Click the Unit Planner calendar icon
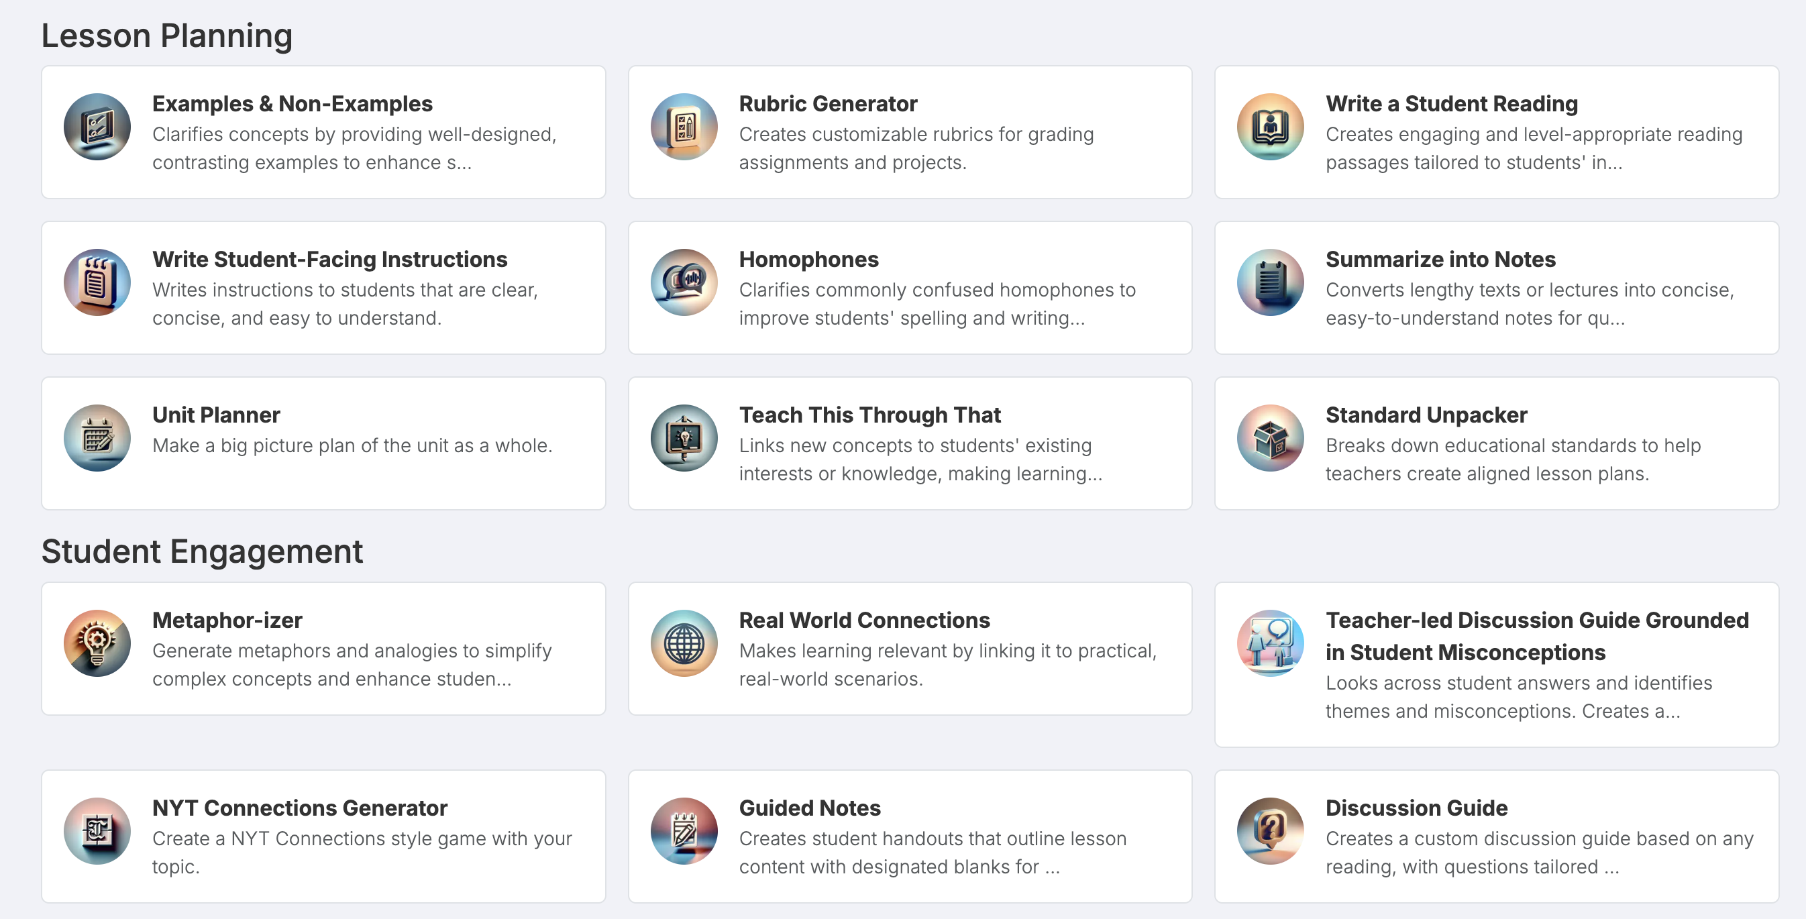This screenshot has width=1806, height=919. coord(97,437)
